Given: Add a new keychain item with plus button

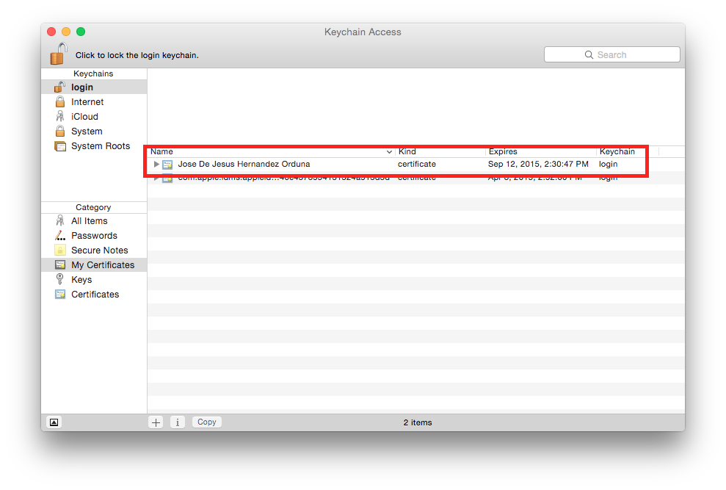Looking at the screenshot, I should (156, 422).
